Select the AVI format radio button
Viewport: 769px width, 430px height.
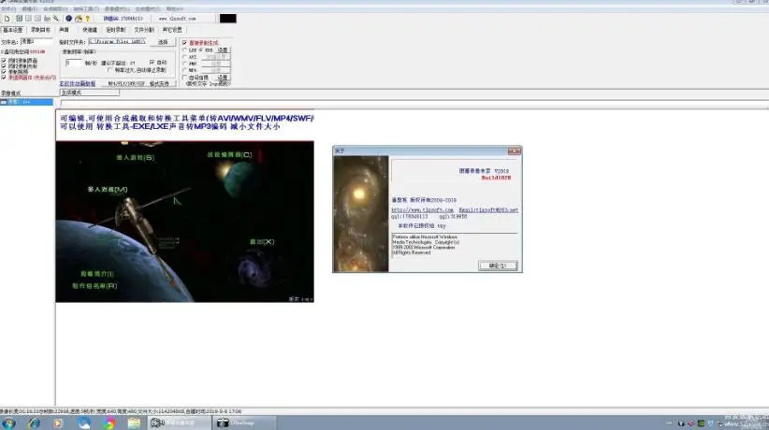coord(184,57)
